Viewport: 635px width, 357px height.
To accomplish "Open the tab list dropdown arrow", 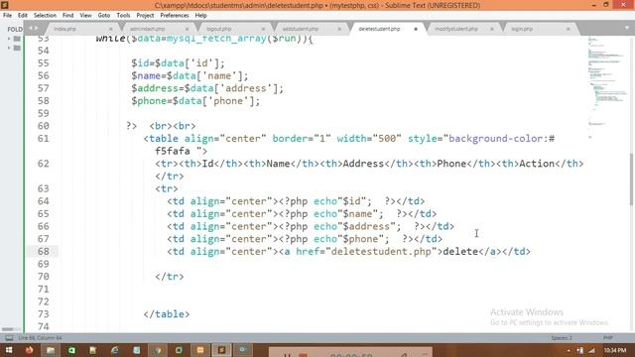I will click(626, 28).
